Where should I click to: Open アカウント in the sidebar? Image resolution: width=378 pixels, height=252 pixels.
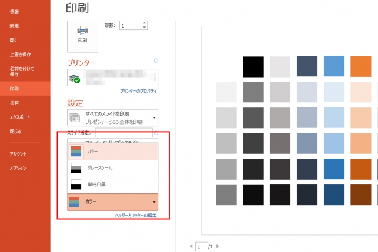(x=18, y=154)
